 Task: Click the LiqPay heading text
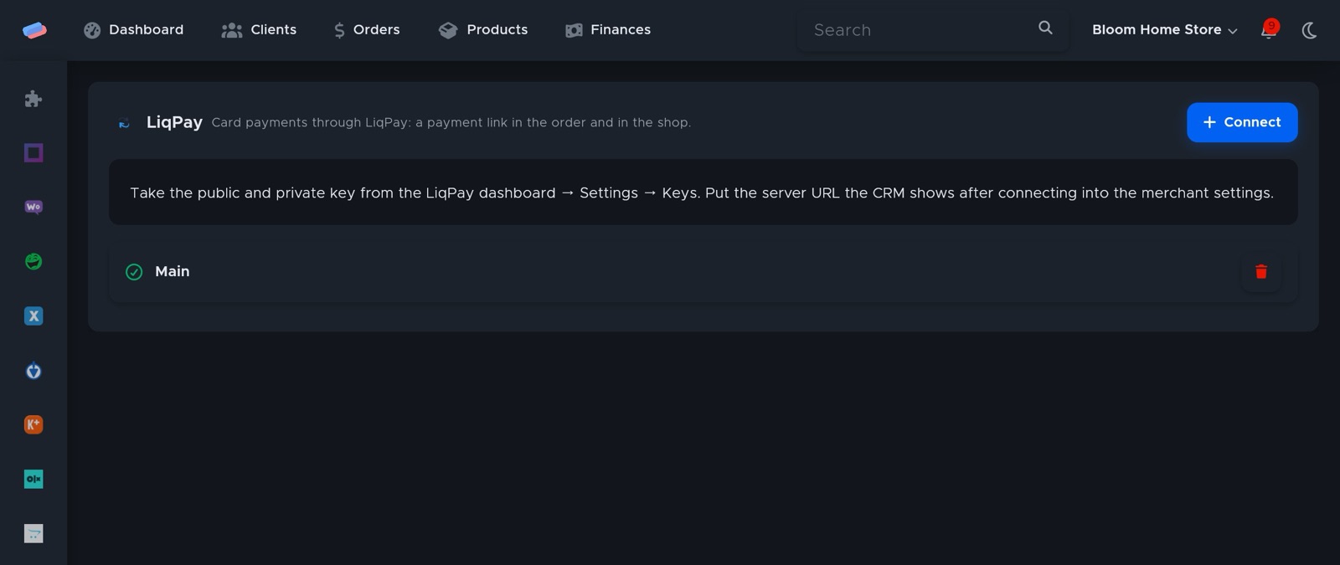(x=174, y=122)
